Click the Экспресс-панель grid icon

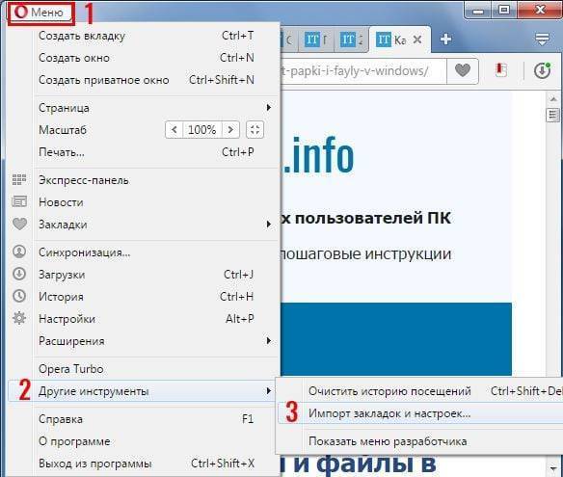(19, 179)
